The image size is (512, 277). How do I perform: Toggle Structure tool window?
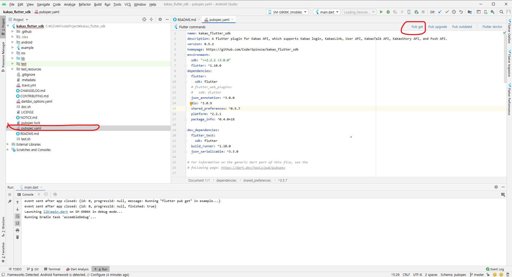point(3,226)
